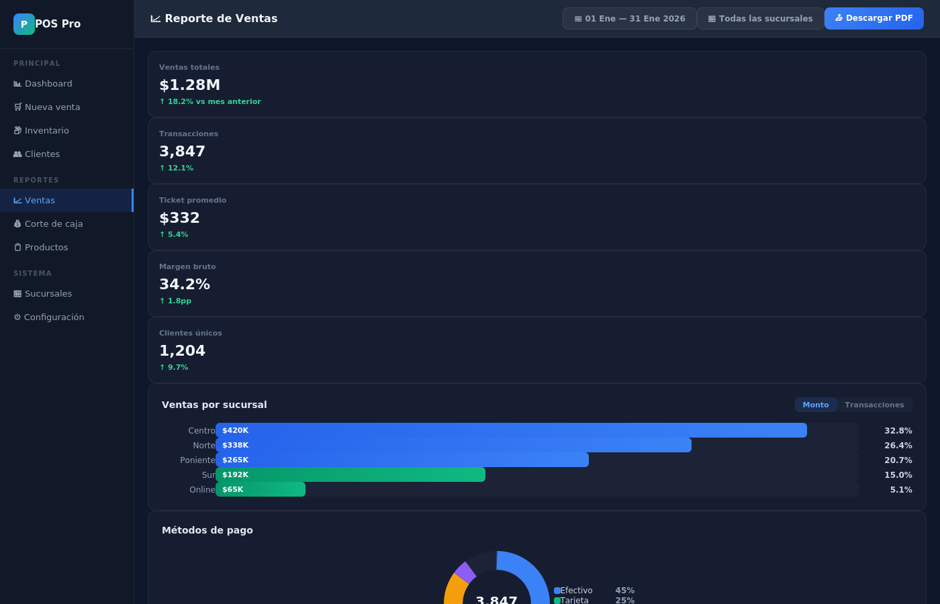Image resolution: width=940 pixels, height=604 pixels.
Task: Expand the Todas las sucursales filter
Action: [760, 19]
